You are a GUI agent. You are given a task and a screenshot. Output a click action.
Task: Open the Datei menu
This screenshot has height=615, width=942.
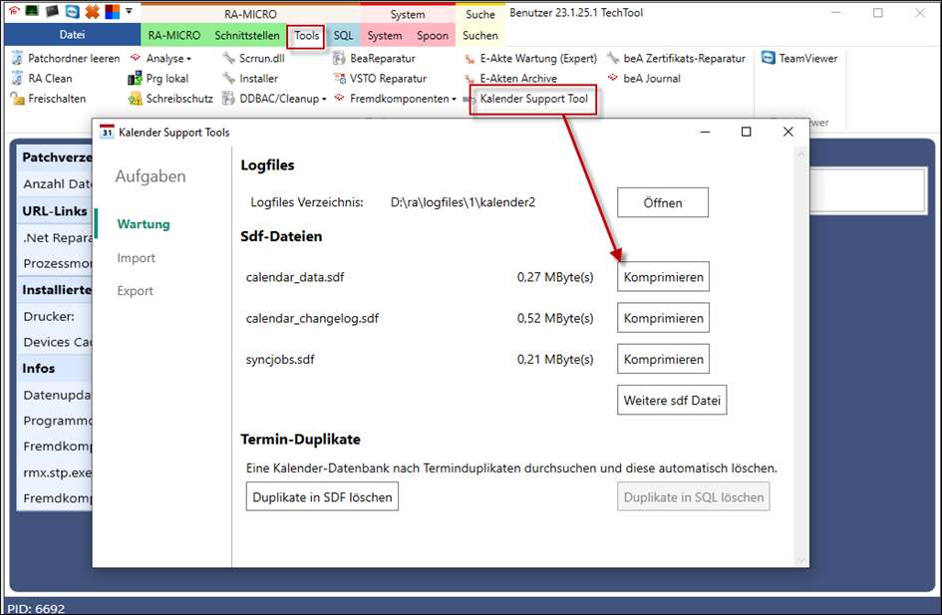point(72,35)
